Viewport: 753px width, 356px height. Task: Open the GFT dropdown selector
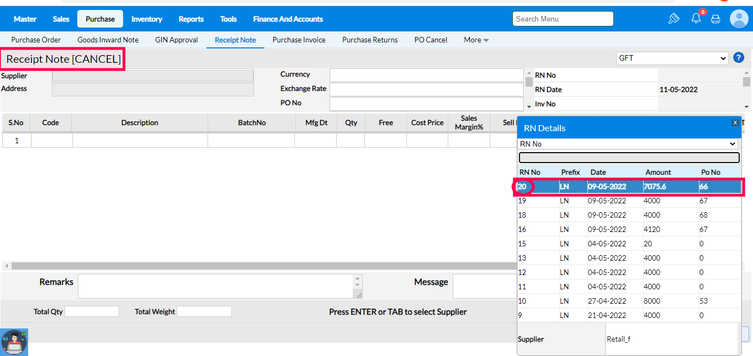click(672, 58)
